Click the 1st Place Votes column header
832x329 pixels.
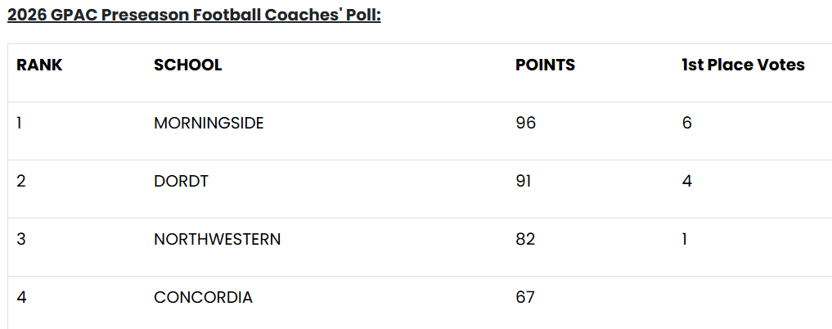coord(744,65)
